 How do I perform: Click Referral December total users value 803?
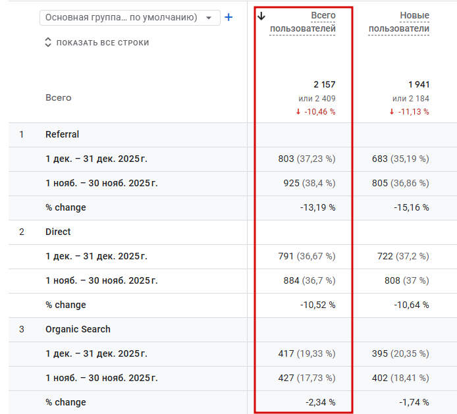pos(286,159)
